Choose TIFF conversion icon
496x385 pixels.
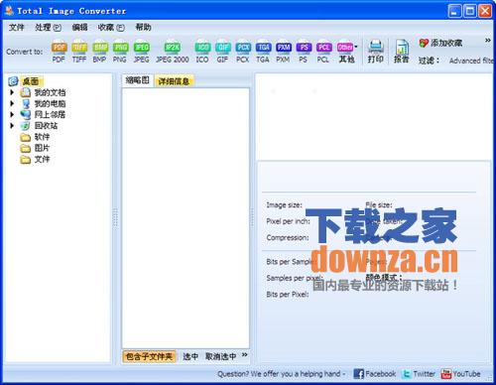pyautogui.click(x=79, y=52)
